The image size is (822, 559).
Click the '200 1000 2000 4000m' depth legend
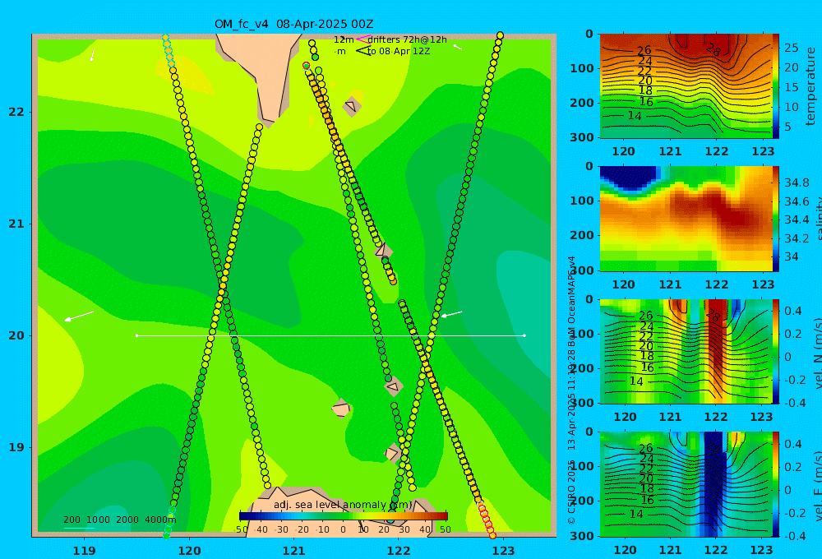119,520
